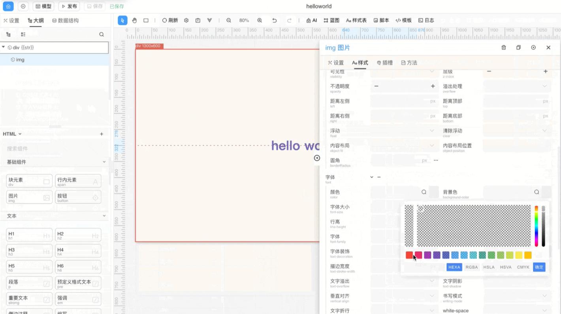Click the circular add icon beside home

(23, 6)
